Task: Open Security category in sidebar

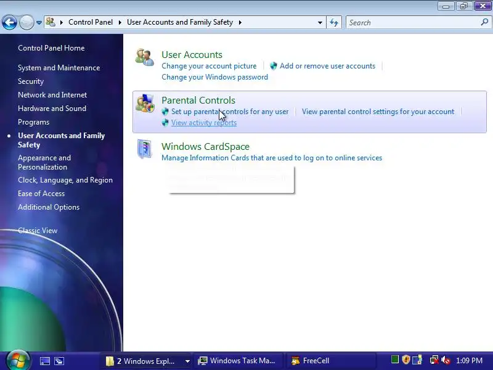Action: click(x=31, y=81)
